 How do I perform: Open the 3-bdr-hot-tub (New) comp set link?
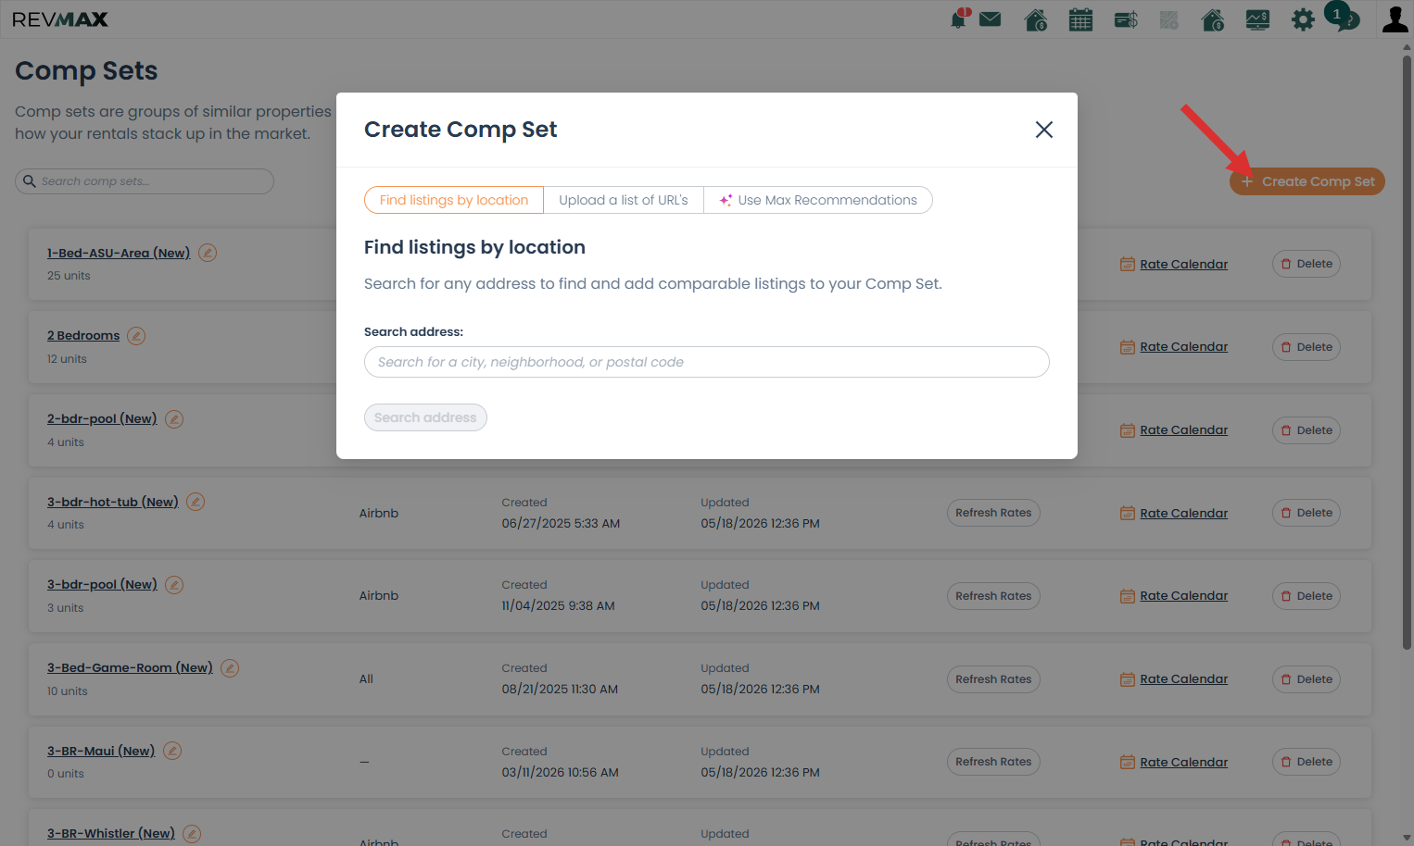113,502
